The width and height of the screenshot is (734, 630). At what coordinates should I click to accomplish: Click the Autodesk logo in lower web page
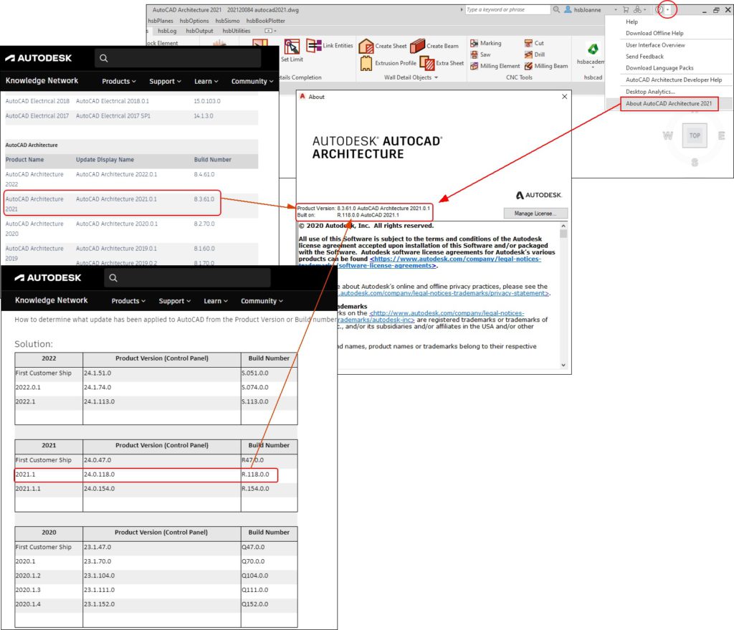[48, 278]
